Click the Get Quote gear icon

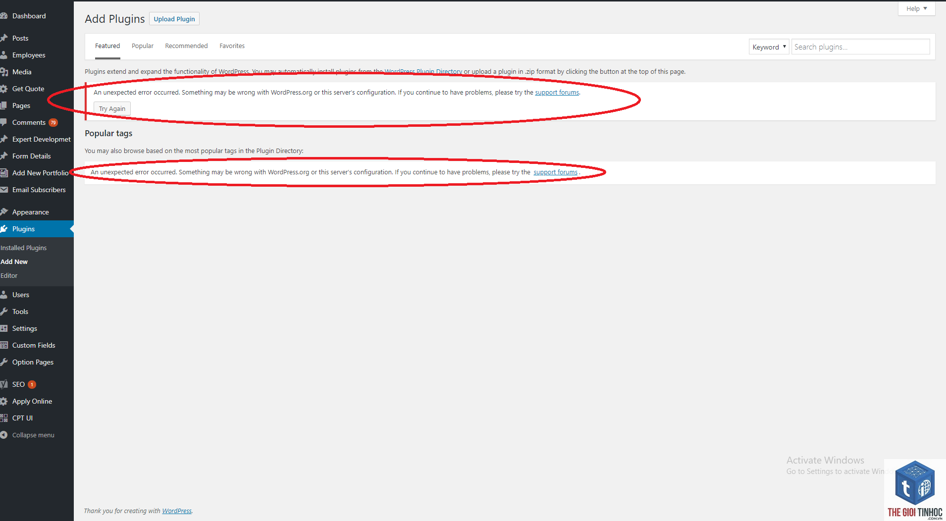tap(3, 89)
